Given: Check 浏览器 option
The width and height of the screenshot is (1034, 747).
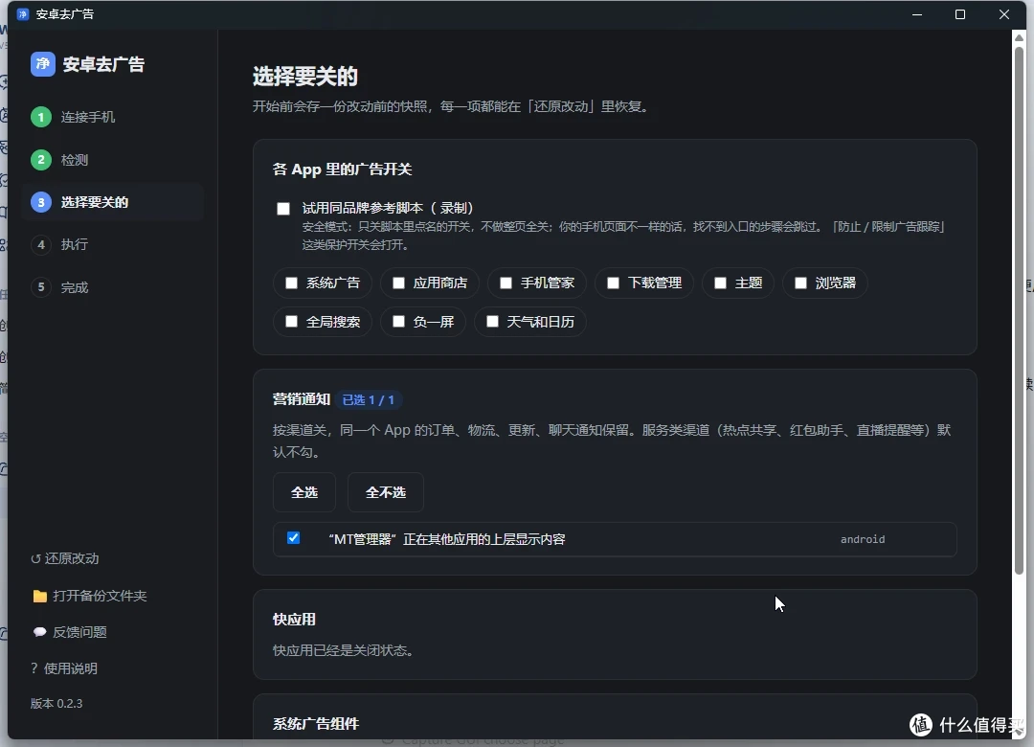Looking at the screenshot, I should click(x=800, y=283).
